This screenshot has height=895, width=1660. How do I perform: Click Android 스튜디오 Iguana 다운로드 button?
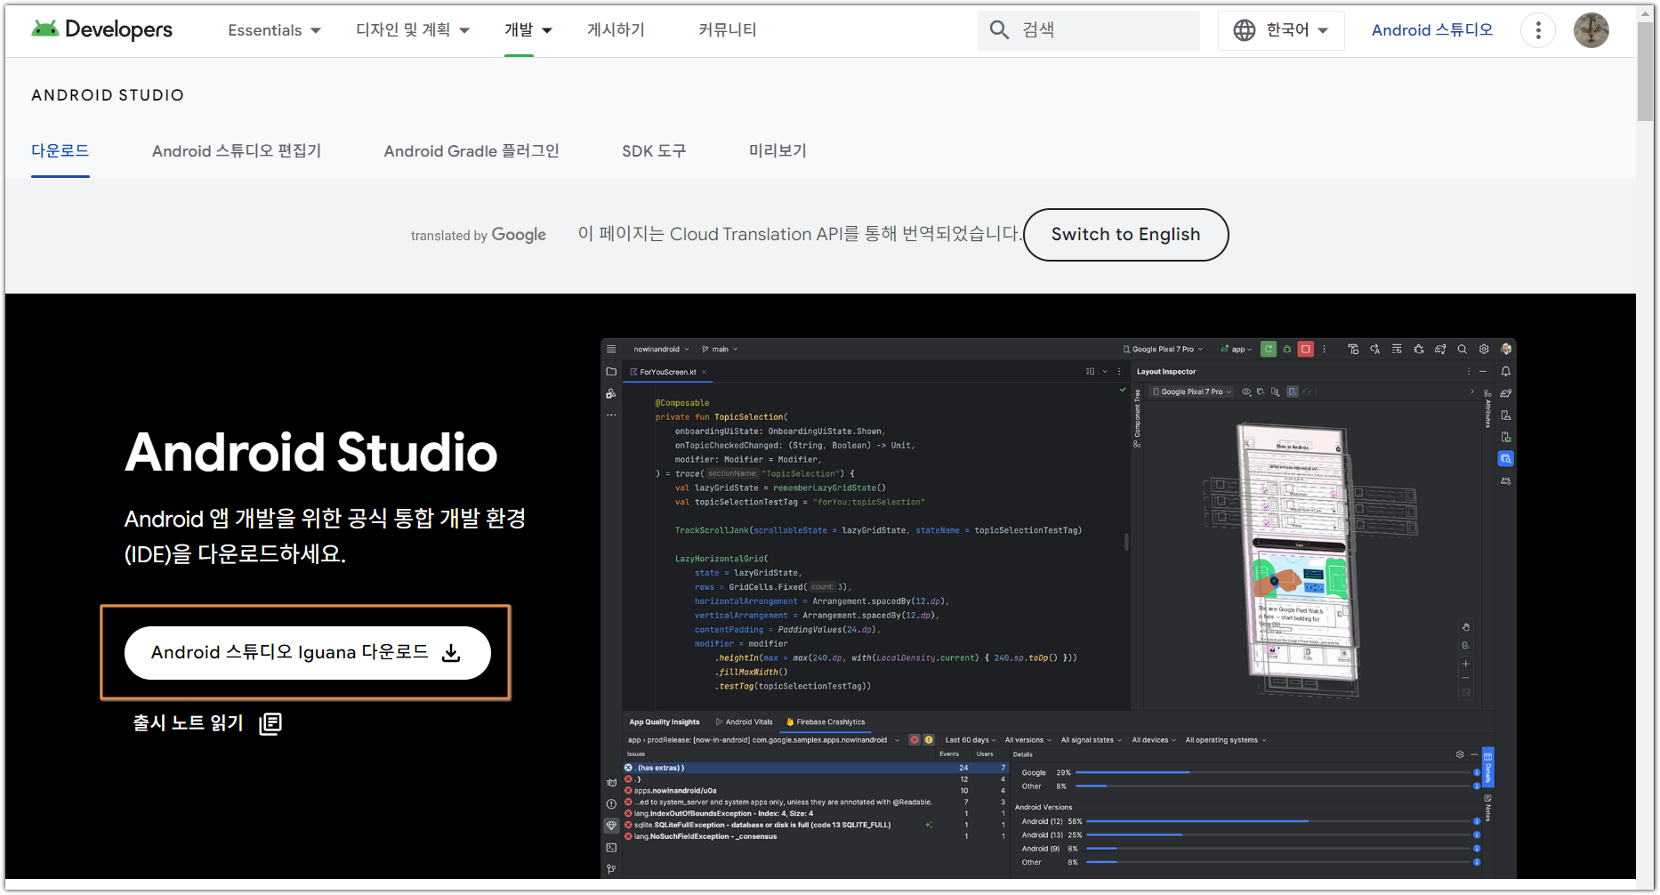(x=308, y=653)
